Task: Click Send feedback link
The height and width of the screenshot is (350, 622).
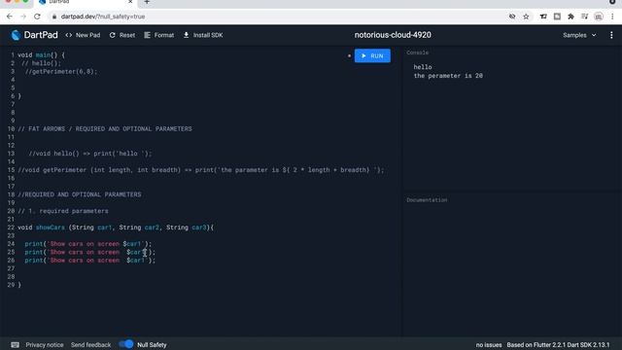Action: 90,345
